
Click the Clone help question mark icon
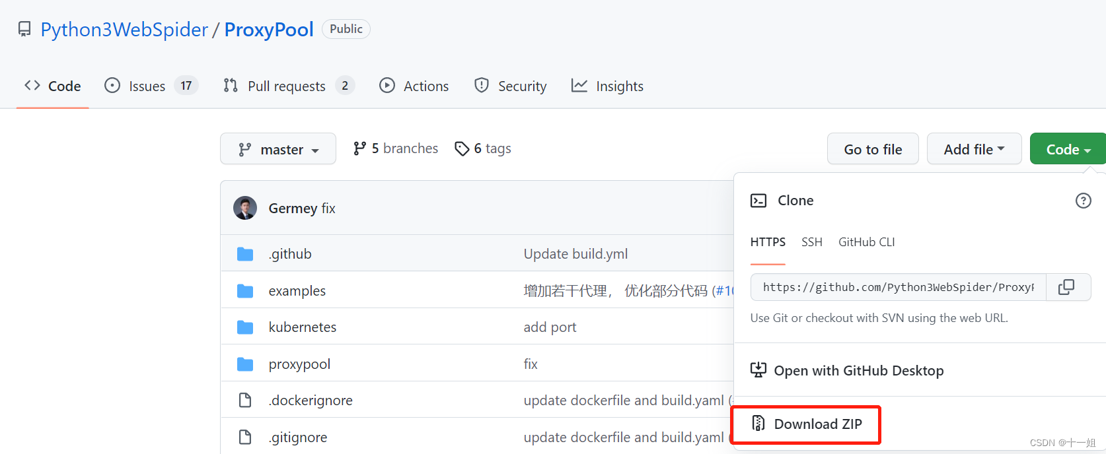[x=1084, y=201]
